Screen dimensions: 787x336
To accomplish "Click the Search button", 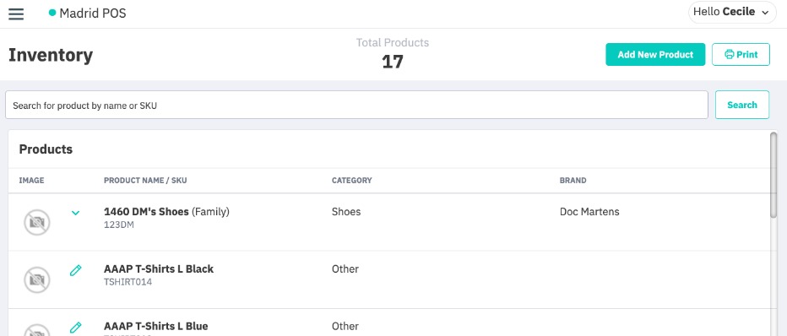I will 742,105.
